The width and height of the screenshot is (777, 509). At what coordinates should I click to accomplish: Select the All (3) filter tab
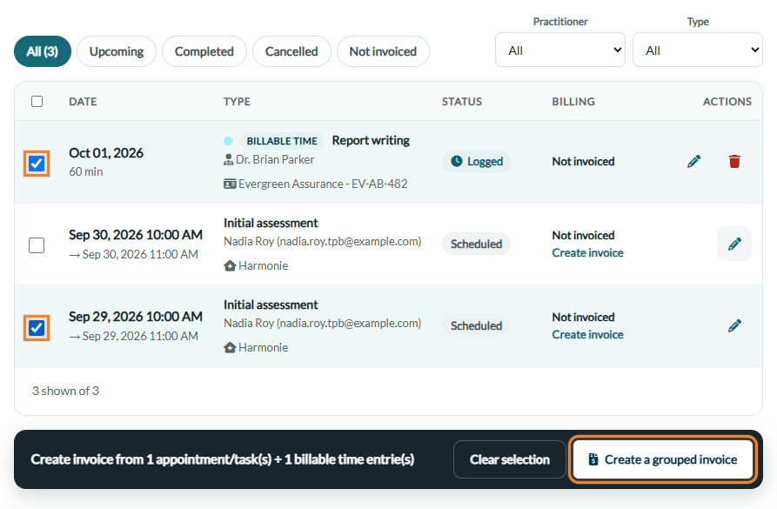pos(42,51)
